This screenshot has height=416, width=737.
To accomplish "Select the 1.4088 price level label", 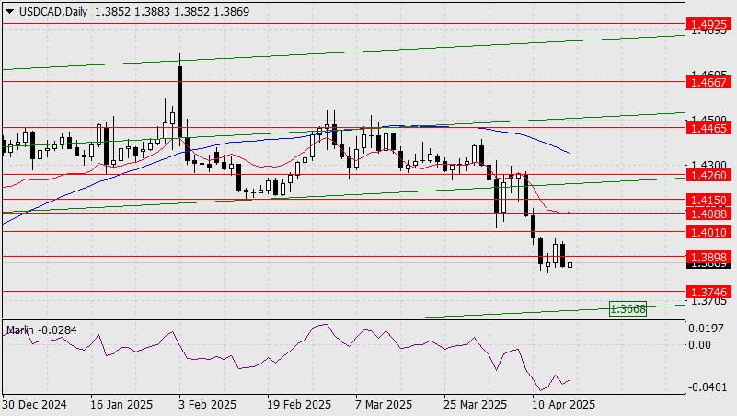I will [708, 214].
